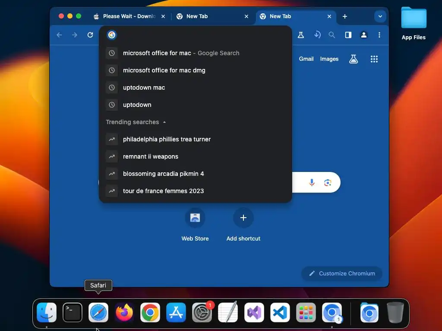Launch Visual Studio Code from dock
Viewport: 442px width, 331px height.
[280, 312]
